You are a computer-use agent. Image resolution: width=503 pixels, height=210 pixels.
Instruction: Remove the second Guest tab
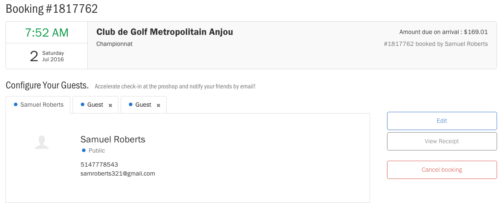[159, 105]
